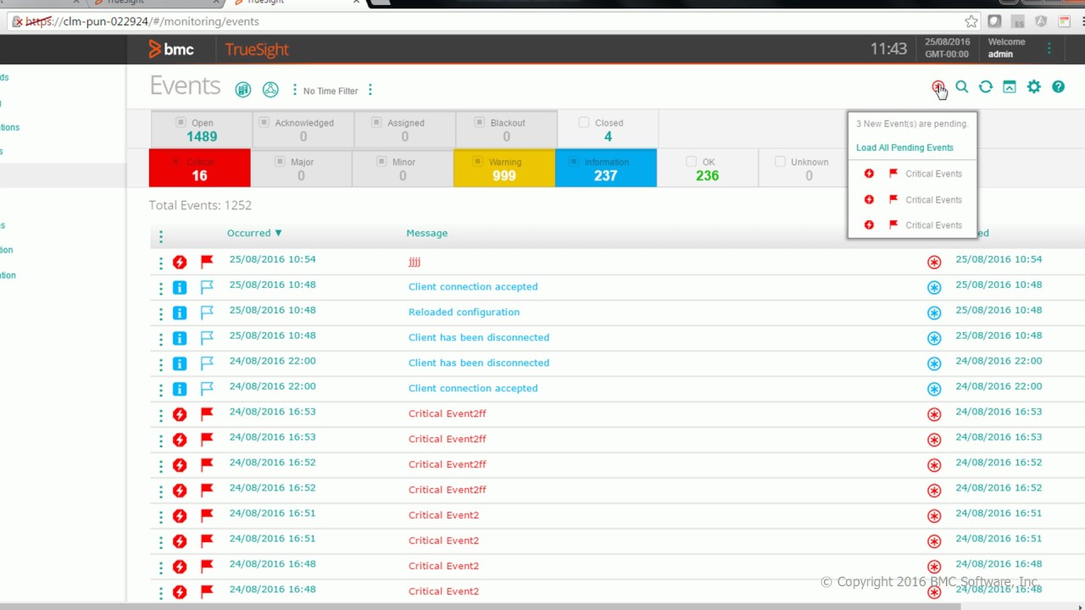1085x610 pixels.
Task: Click the red status icon right of jjjj
Action: [x=934, y=262]
